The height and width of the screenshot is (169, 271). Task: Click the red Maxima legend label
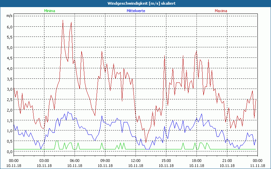221,11
